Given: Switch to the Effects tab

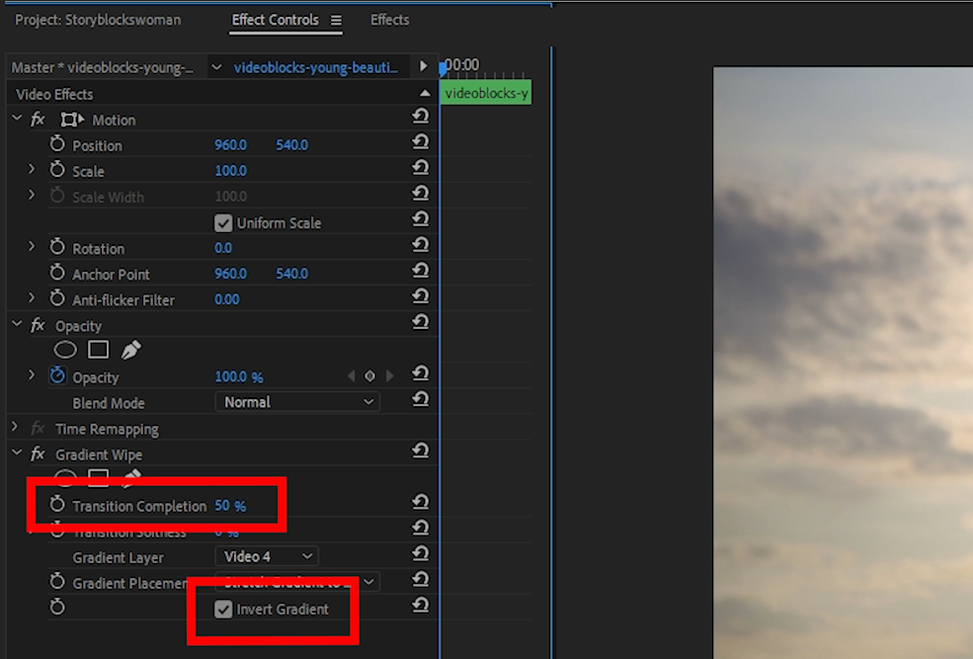Looking at the screenshot, I should tap(390, 20).
